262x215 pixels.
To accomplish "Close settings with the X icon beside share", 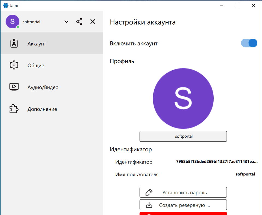I will 93,22.
